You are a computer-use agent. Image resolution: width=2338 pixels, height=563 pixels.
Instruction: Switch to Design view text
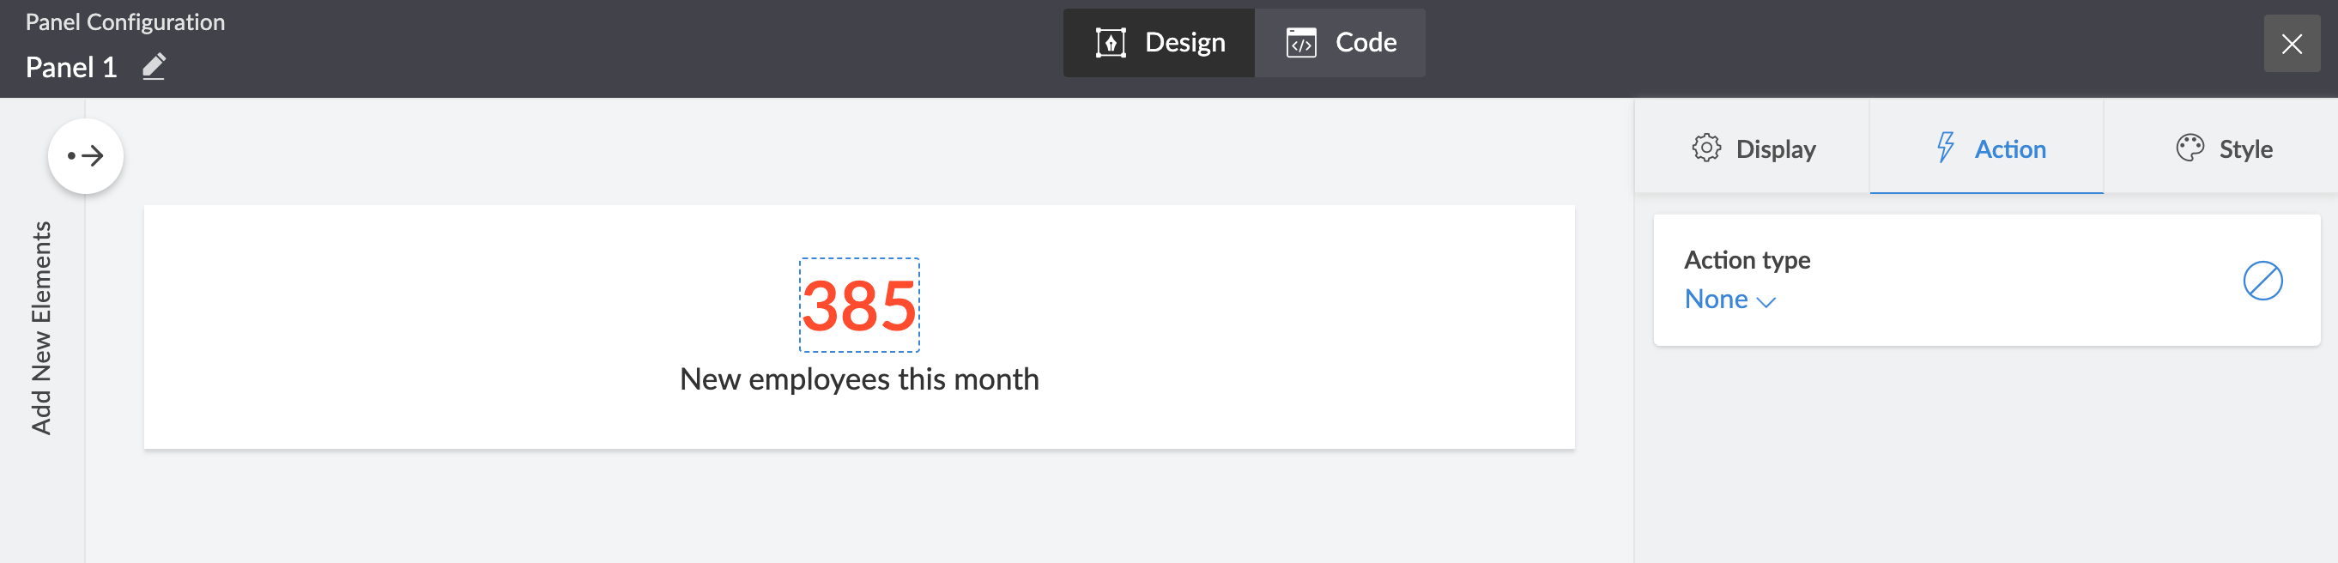click(x=1184, y=43)
